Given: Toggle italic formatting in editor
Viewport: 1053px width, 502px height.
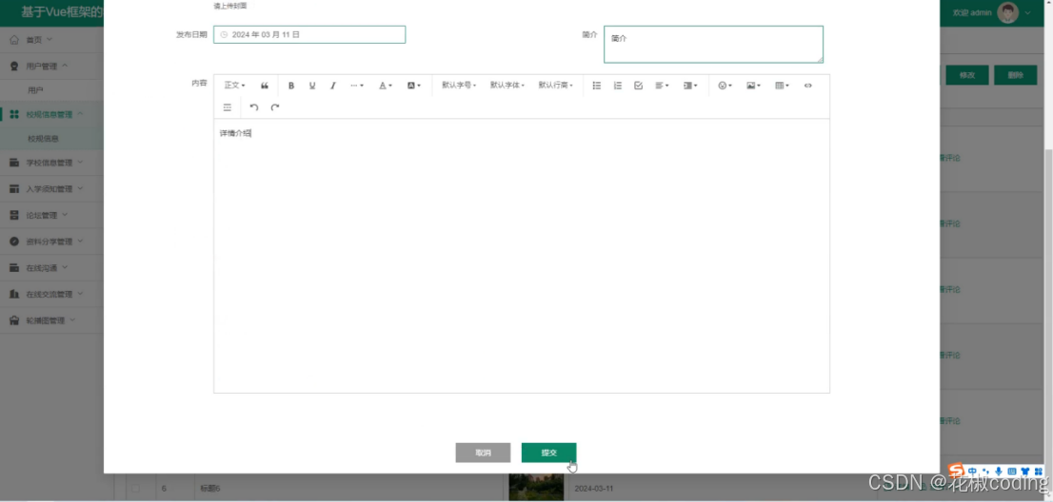Looking at the screenshot, I should click(332, 86).
